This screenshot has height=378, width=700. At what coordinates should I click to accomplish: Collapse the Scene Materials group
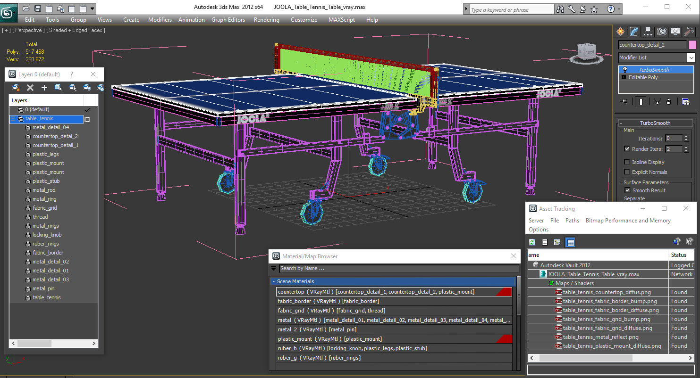click(273, 281)
